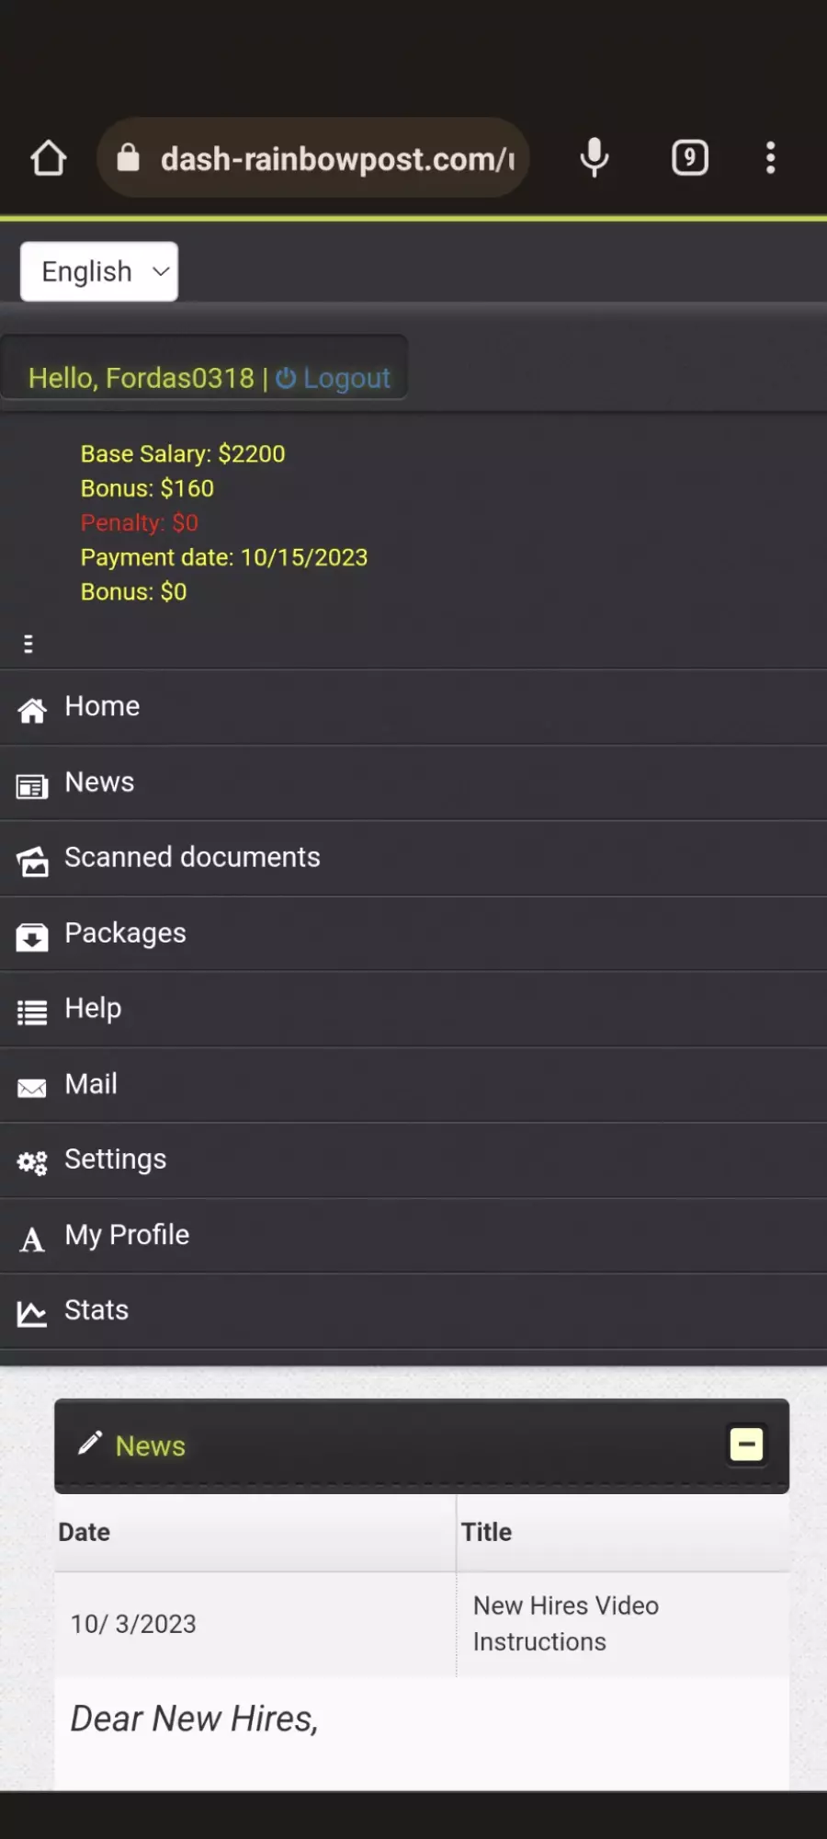Click the Stats chart icon
The width and height of the screenshot is (827, 1839).
[32, 1314]
